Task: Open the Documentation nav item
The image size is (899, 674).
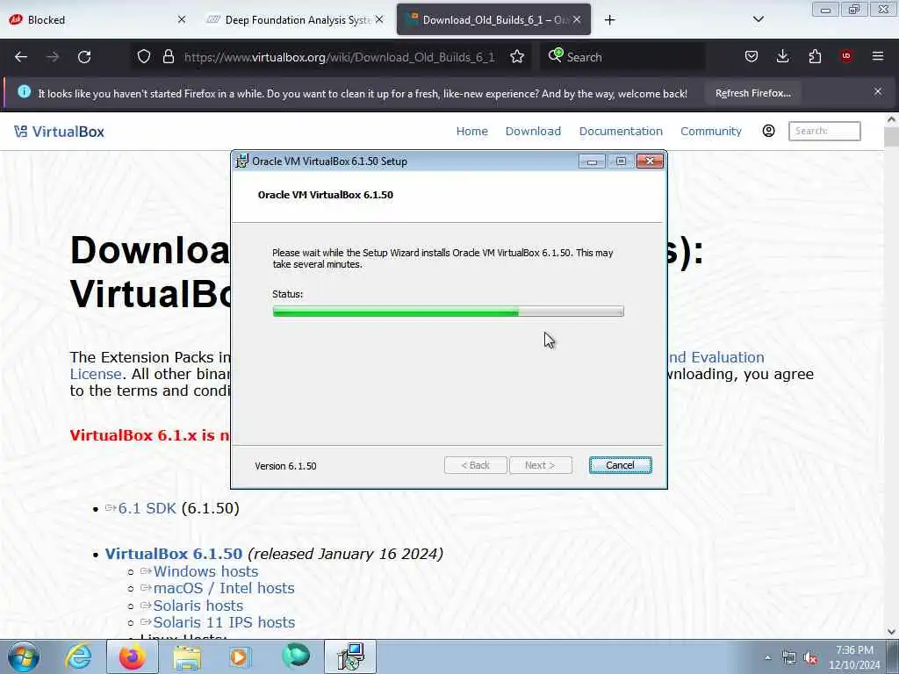Action: tap(621, 132)
